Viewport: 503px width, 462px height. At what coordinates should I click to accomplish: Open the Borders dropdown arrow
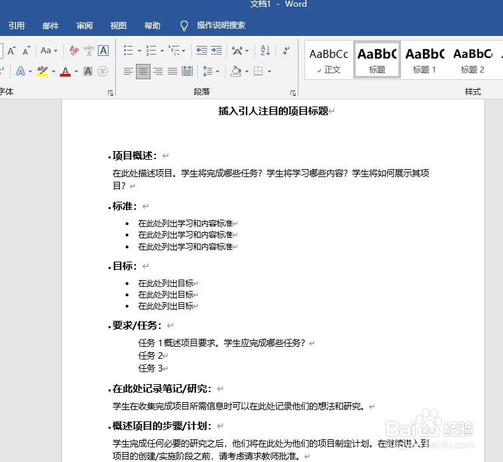[269, 71]
